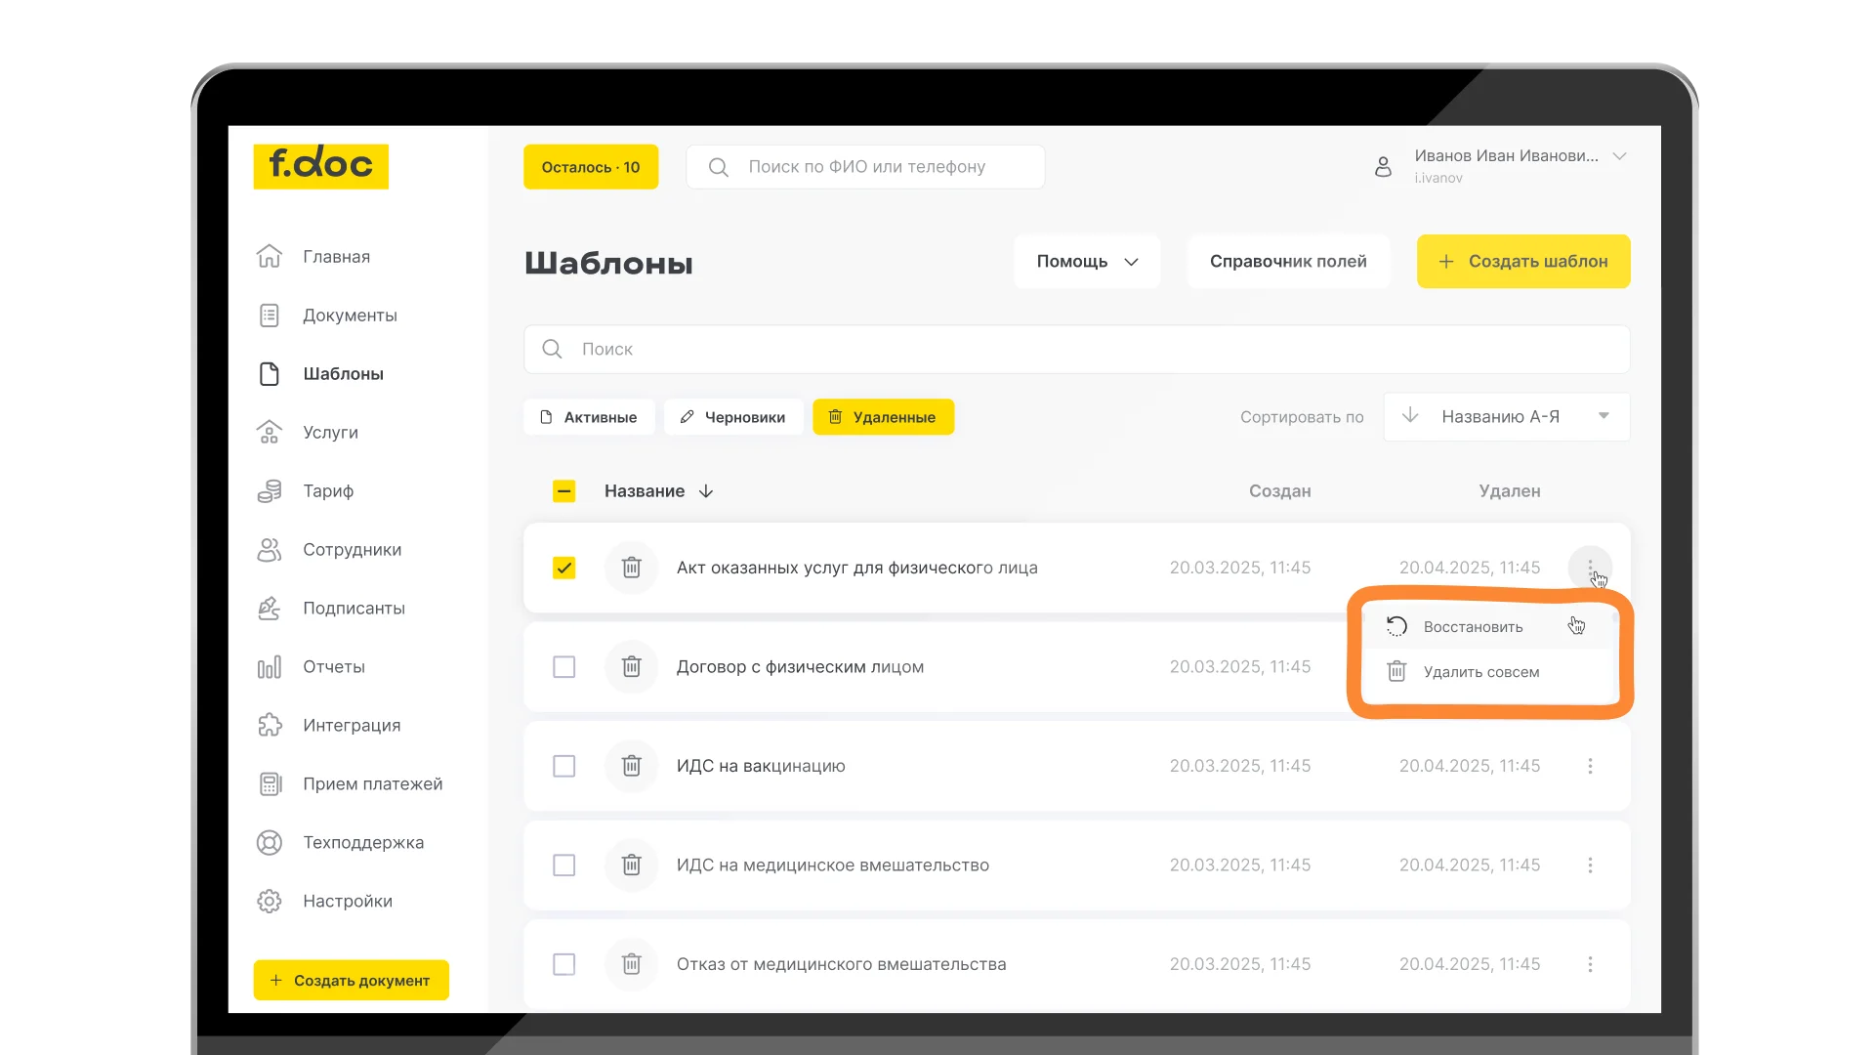Viewport: 1875px width, 1055px height.
Task: Click the f.doc logo
Action: (320, 166)
